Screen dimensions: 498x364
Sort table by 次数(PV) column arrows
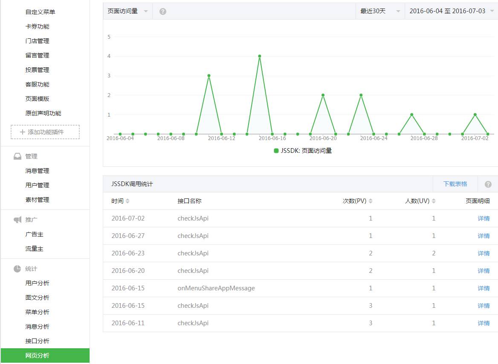coord(371,201)
